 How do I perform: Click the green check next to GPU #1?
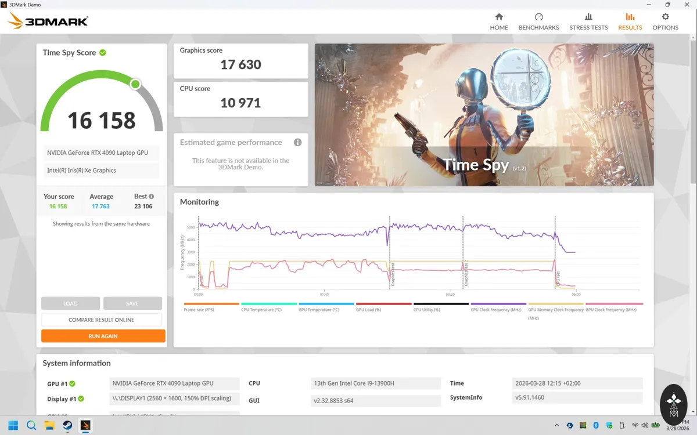pyautogui.click(x=73, y=384)
